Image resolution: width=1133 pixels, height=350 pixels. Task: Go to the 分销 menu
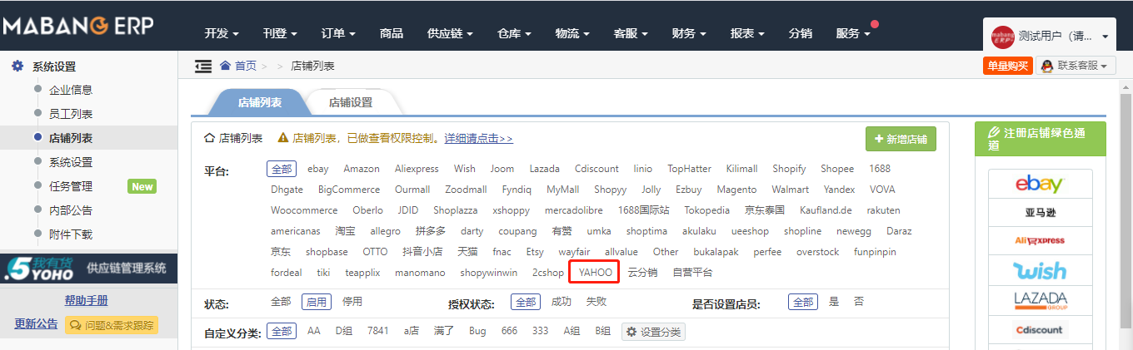coord(801,33)
